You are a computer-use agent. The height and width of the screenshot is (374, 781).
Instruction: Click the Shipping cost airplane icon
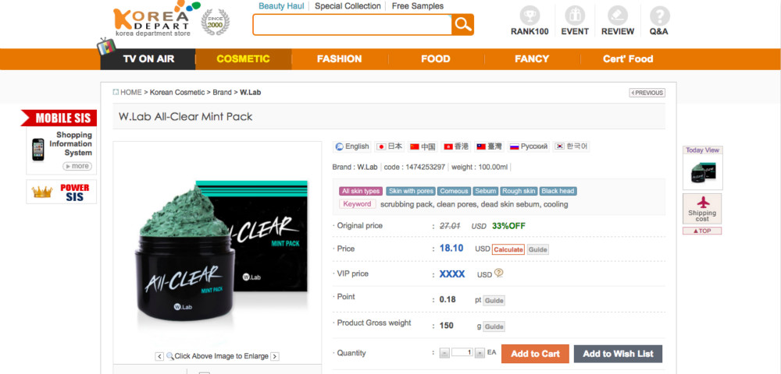coord(702,203)
